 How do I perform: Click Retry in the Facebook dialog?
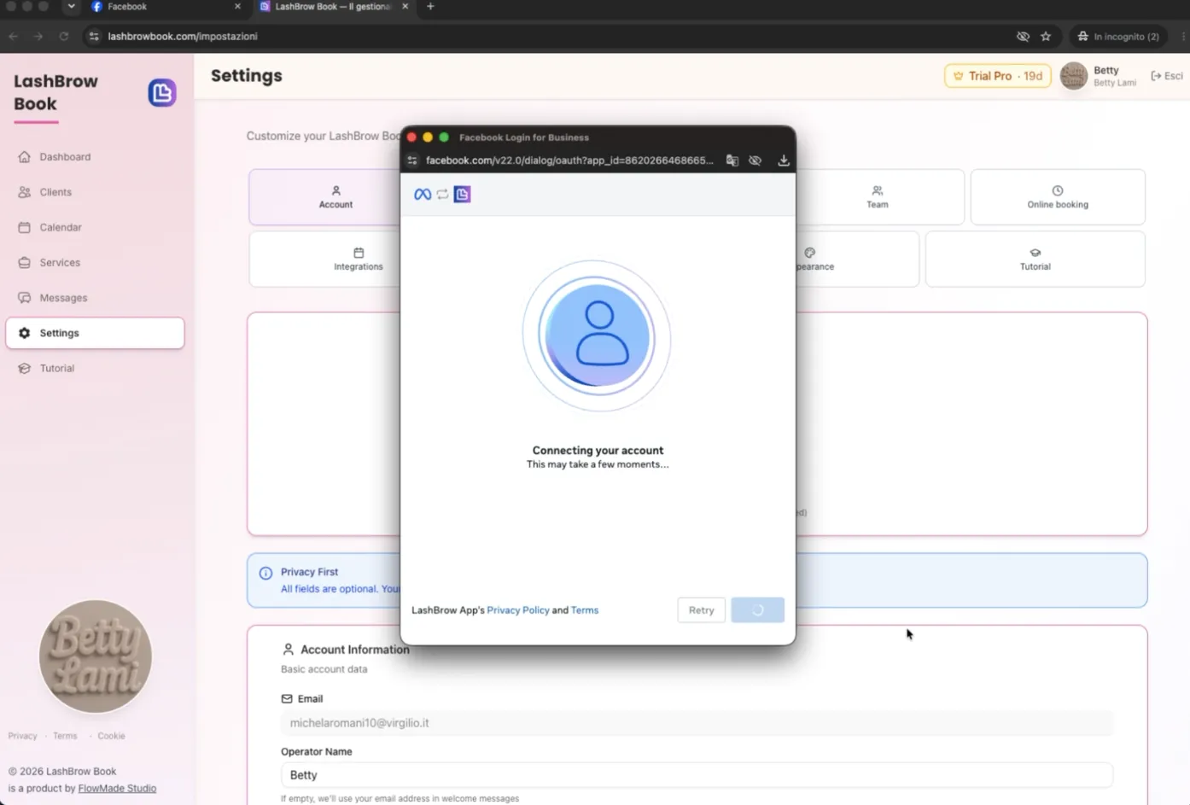[x=701, y=610]
